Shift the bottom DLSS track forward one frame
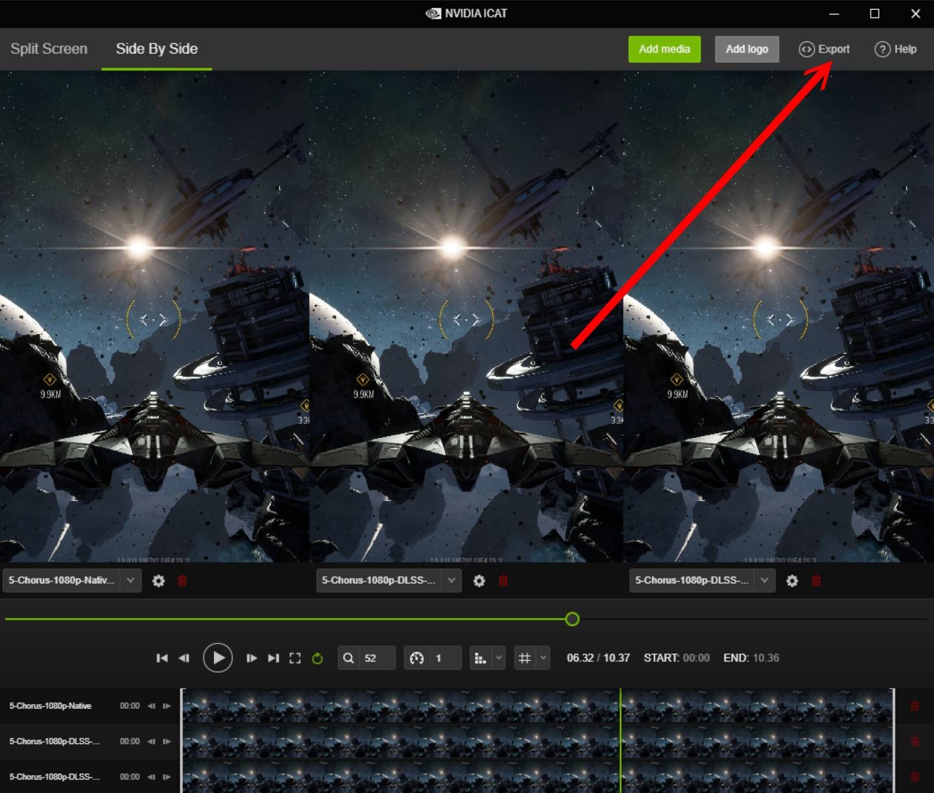This screenshot has height=793, width=934. click(x=167, y=777)
